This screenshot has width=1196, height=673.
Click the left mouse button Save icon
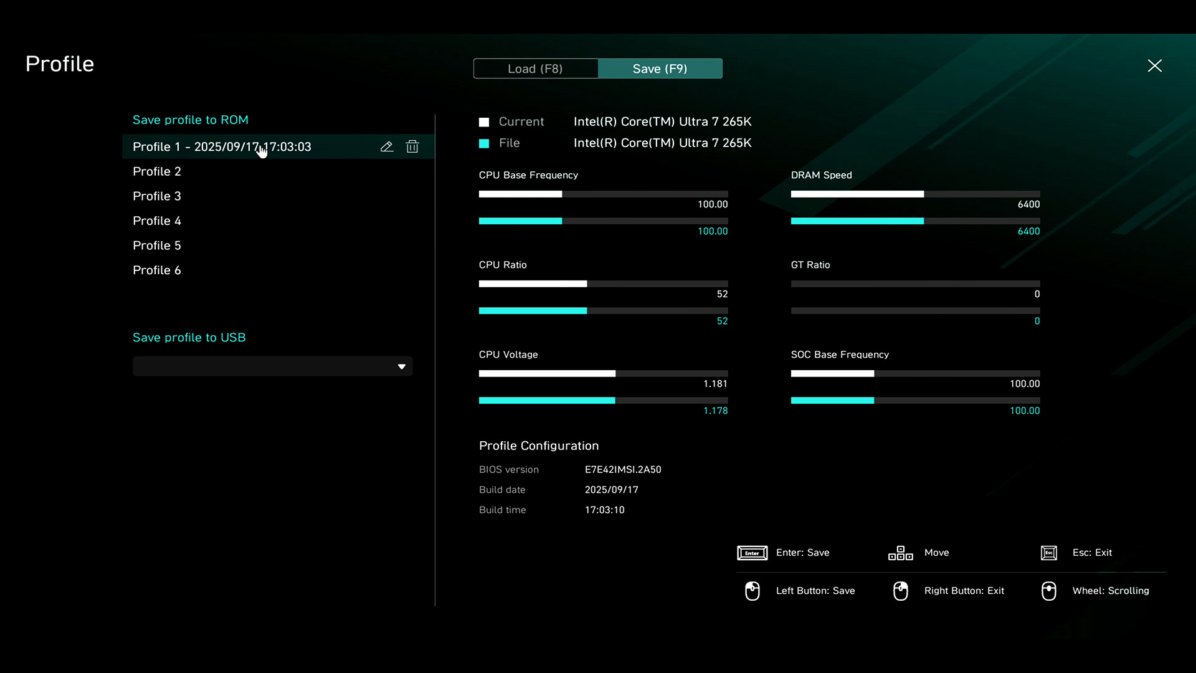tap(752, 591)
